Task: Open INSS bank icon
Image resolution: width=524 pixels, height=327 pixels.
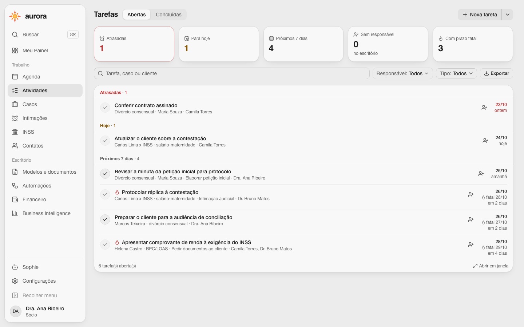Action: [x=15, y=132]
